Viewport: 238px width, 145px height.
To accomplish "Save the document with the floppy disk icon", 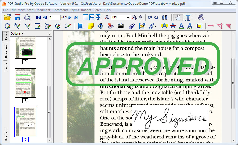I will pos(17,17).
